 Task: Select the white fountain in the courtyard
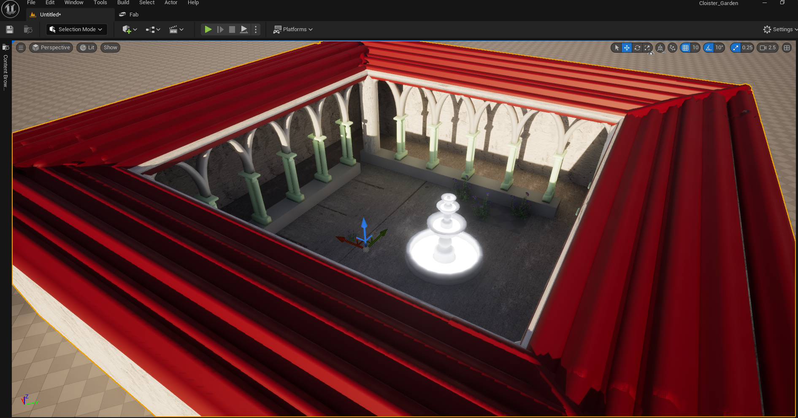click(444, 240)
